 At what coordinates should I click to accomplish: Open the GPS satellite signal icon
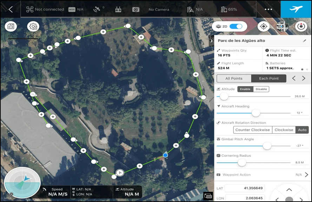[x=97, y=9]
